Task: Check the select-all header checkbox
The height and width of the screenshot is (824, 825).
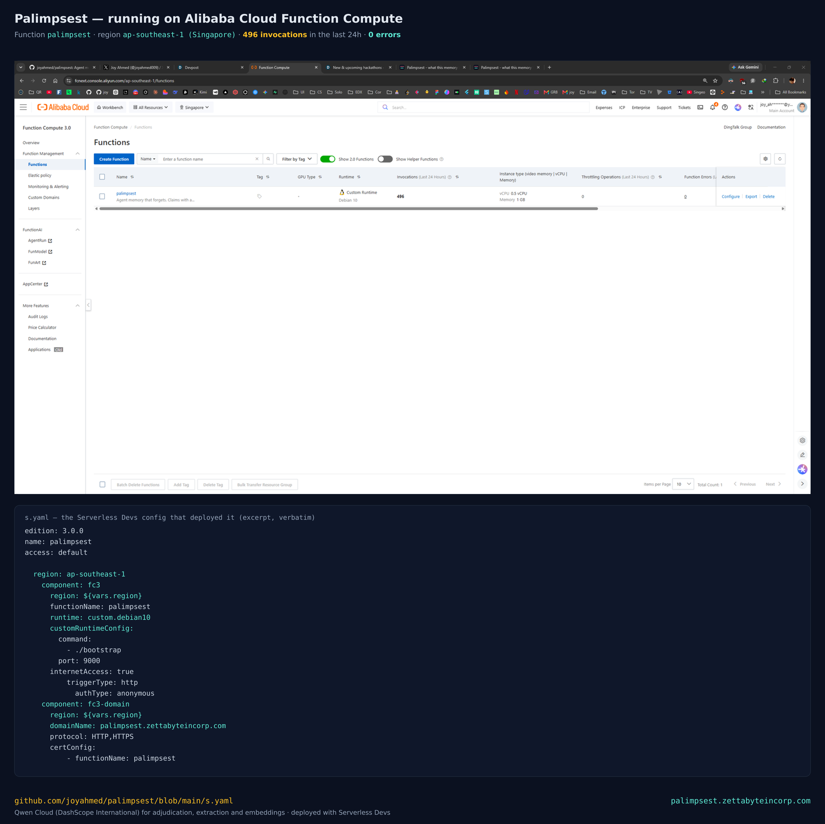Action: click(x=102, y=177)
